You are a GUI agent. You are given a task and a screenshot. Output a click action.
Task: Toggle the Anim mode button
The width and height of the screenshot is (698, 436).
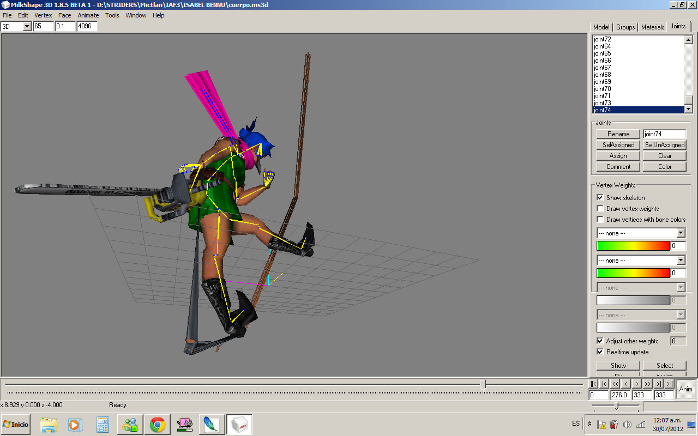685,389
